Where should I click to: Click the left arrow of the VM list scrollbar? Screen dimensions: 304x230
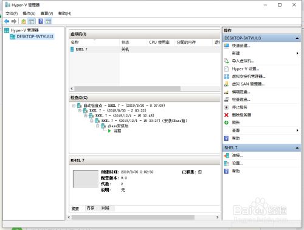(72, 89)
